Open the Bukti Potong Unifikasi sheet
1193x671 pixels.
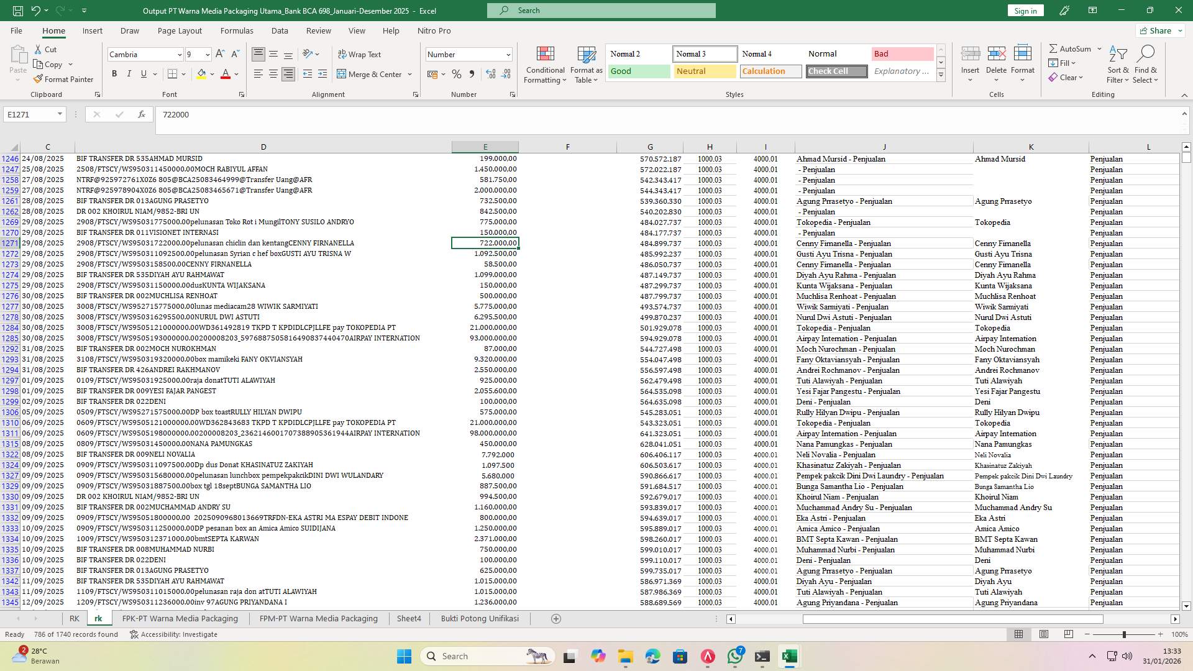pyautogui.click(x=479, y=618)
